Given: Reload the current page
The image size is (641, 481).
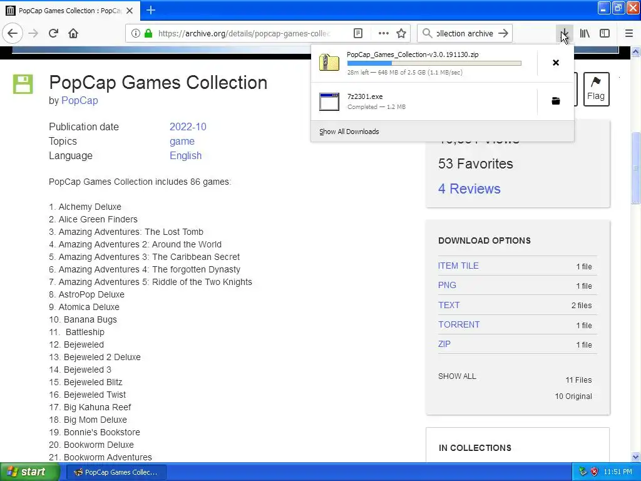Looking at the screenshot, I should (53, 33).
